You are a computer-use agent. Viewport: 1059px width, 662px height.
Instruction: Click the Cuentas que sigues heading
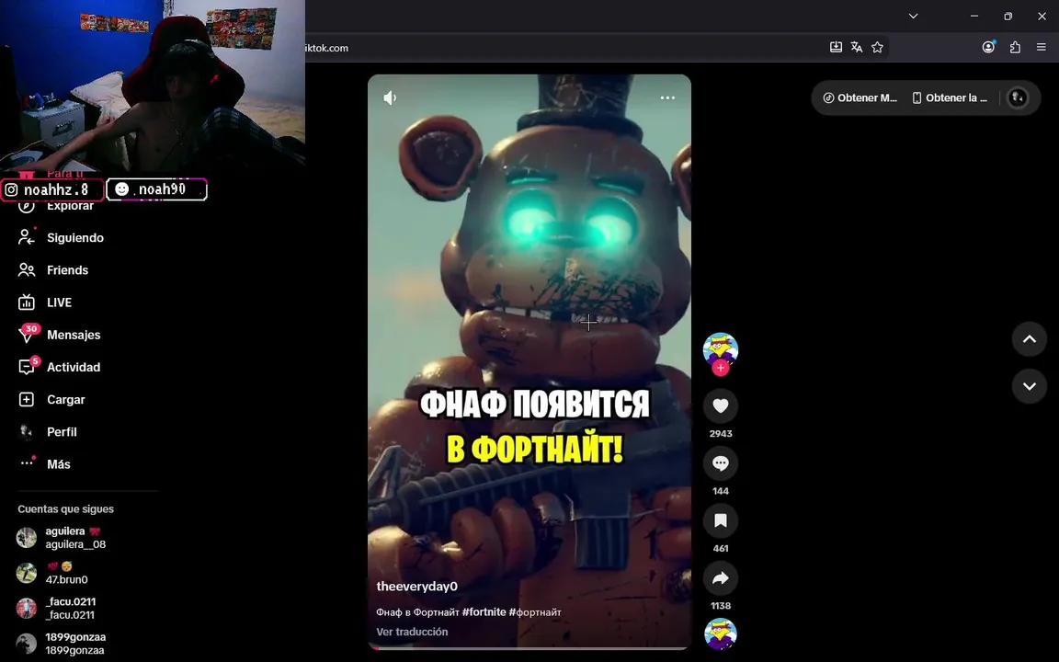click(65, 509)
